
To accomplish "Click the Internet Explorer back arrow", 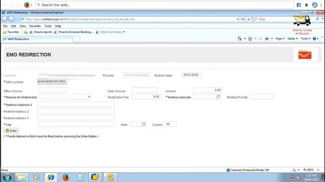I will (x=5, y=19).
